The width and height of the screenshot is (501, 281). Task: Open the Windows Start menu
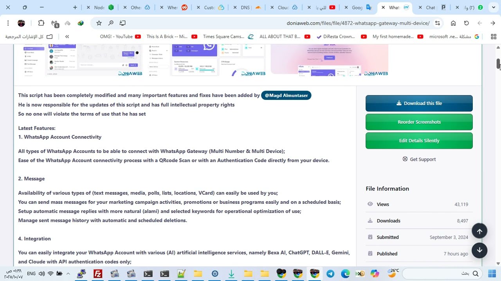(492, 274)
